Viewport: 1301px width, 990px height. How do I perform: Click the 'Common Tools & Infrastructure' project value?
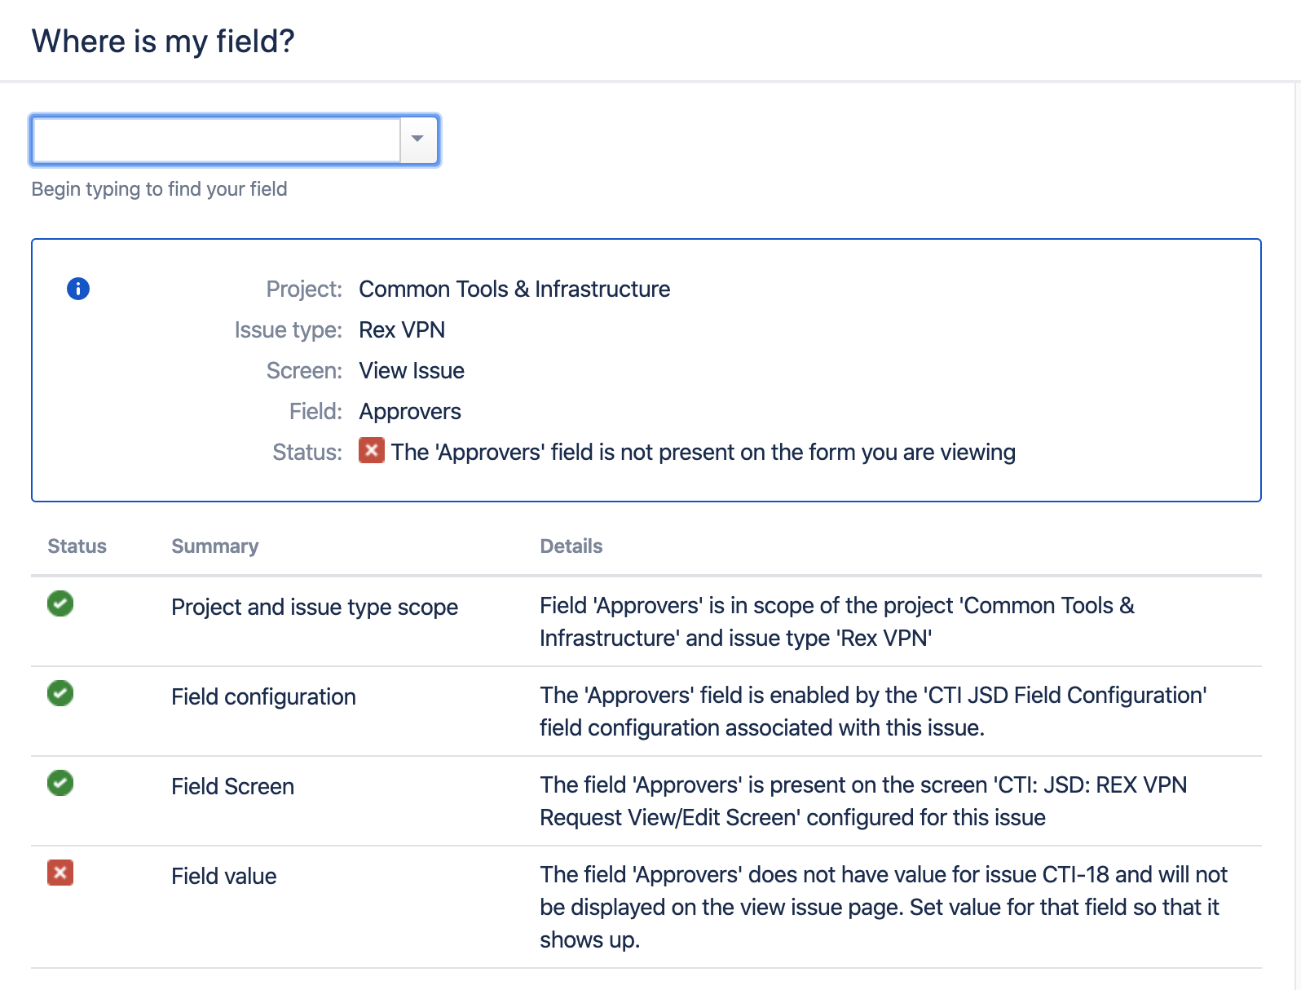click(x=514, y=289)
